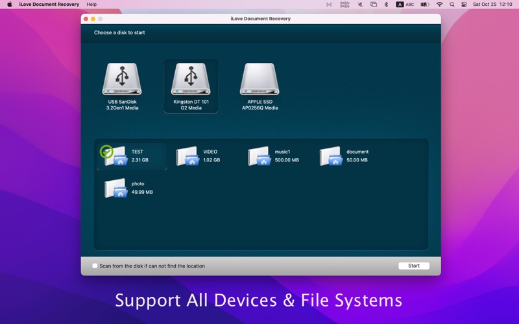Open the iLove Document Recovery app menu

49,5
